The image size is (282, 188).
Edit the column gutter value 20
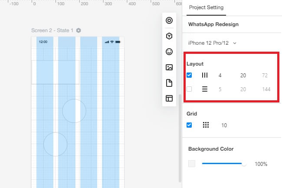(243, 76)
